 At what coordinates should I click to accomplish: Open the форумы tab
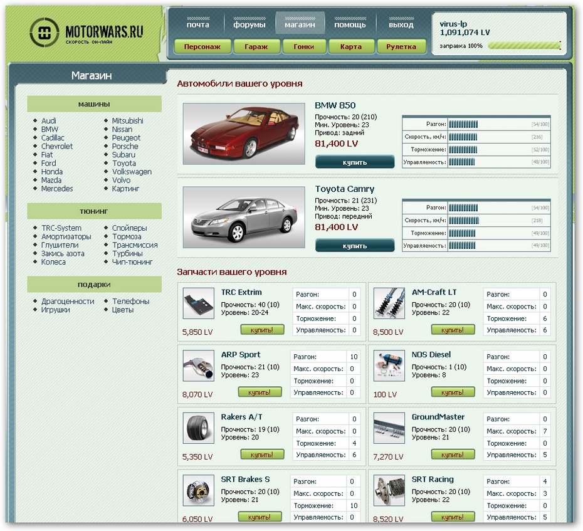tap(249, 23)
